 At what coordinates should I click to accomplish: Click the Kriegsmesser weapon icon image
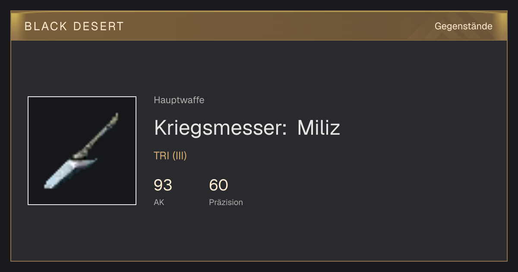(82, 151)
